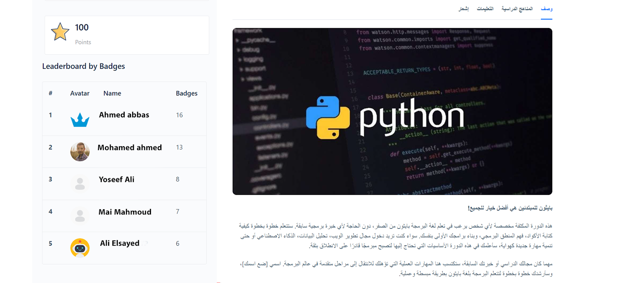This screenshot has height=283, width=624.
Task: Click the Python course banner image
Action: click(392, 111)
